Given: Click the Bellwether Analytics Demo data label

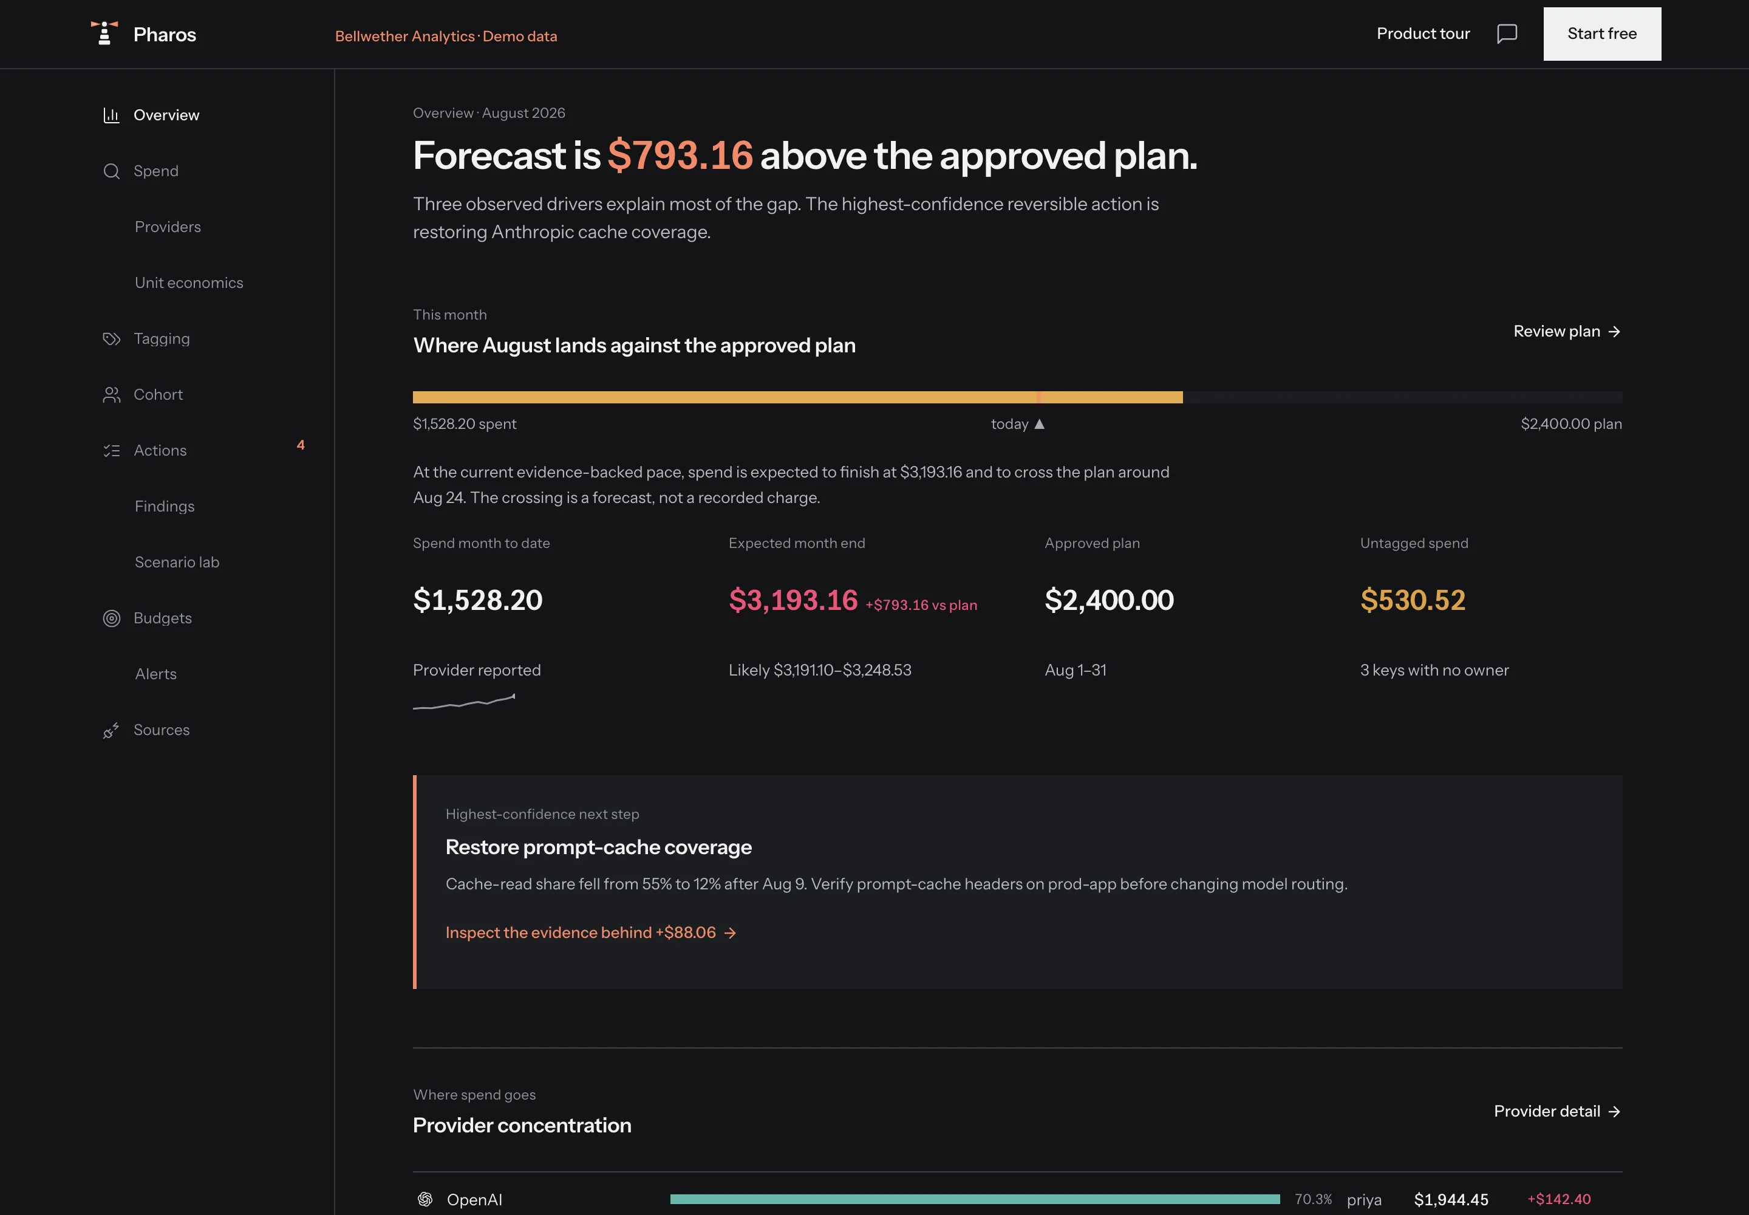Looking at the screenshot, I should (x=446, y=36).
